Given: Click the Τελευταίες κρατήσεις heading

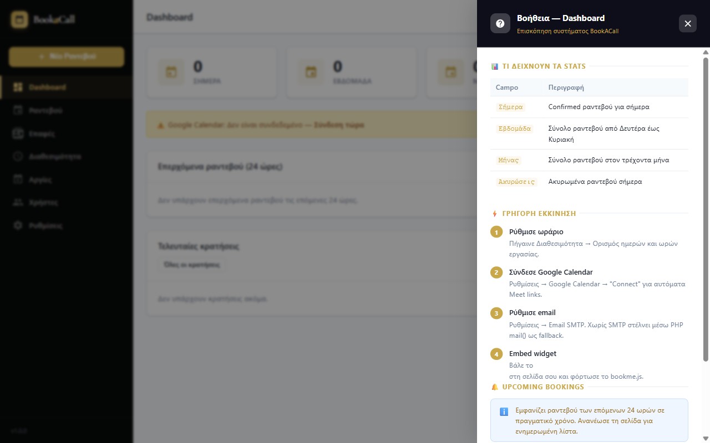Looking at the screenshot, I should (199, 246).
